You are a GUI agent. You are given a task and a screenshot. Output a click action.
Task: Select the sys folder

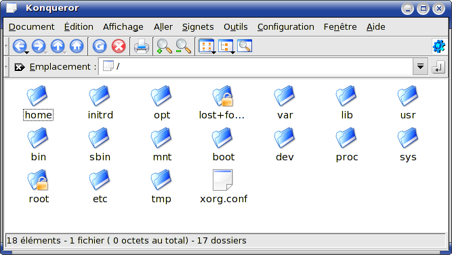408,145
